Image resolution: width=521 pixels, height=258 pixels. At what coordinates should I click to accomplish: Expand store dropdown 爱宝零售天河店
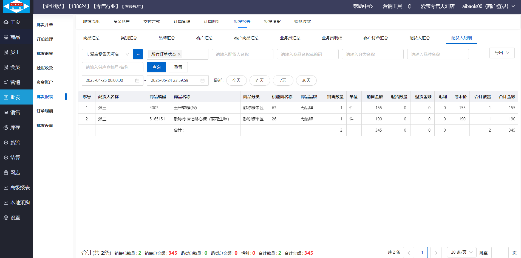[107, 54]
